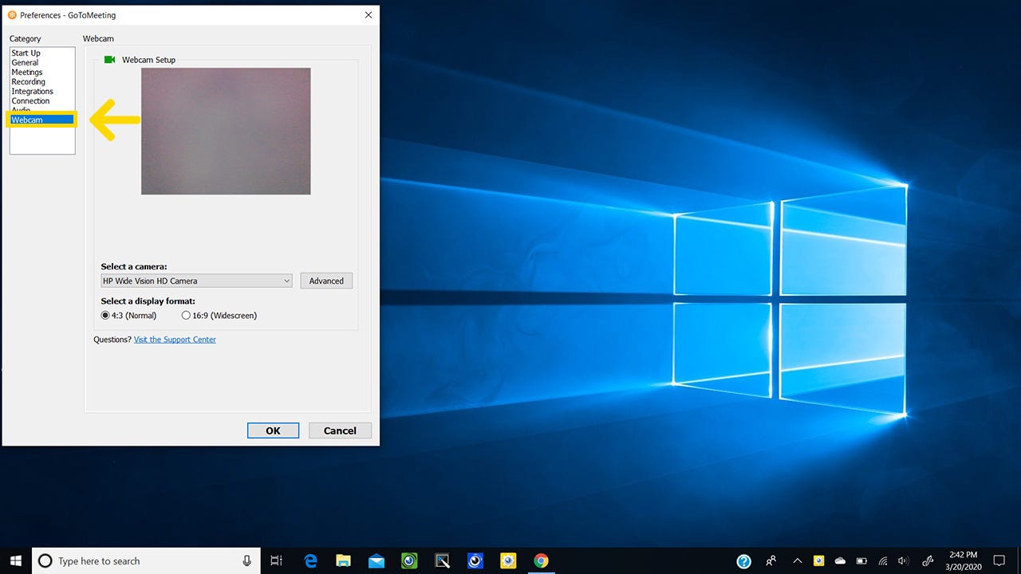This screenshot has height=574, width=1021.
Task: Launch Microsoft Edge from the taskbar
Action: (311, 561)
